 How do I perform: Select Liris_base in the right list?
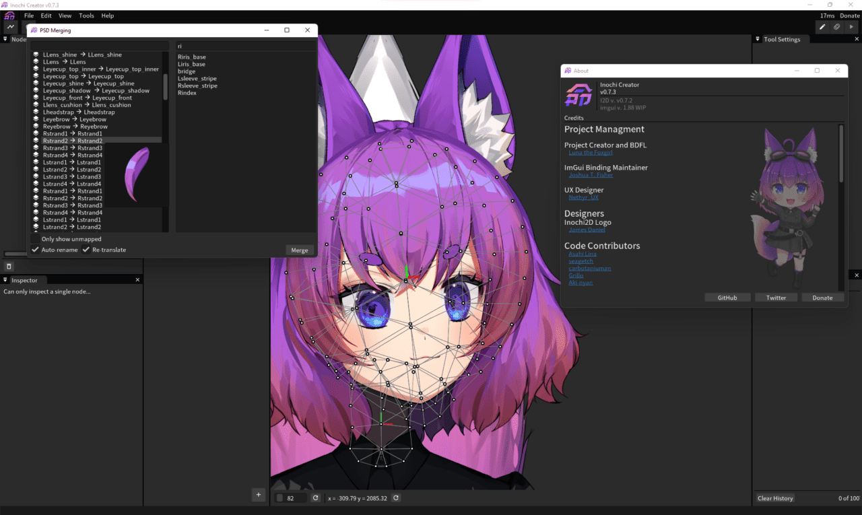(191, 64)
